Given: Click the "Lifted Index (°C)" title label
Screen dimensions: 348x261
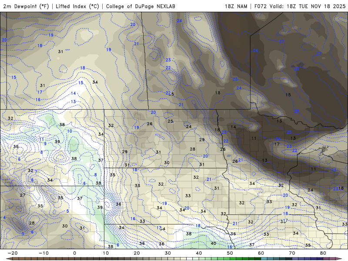Looking at the screenshot, I should [77, 6].
